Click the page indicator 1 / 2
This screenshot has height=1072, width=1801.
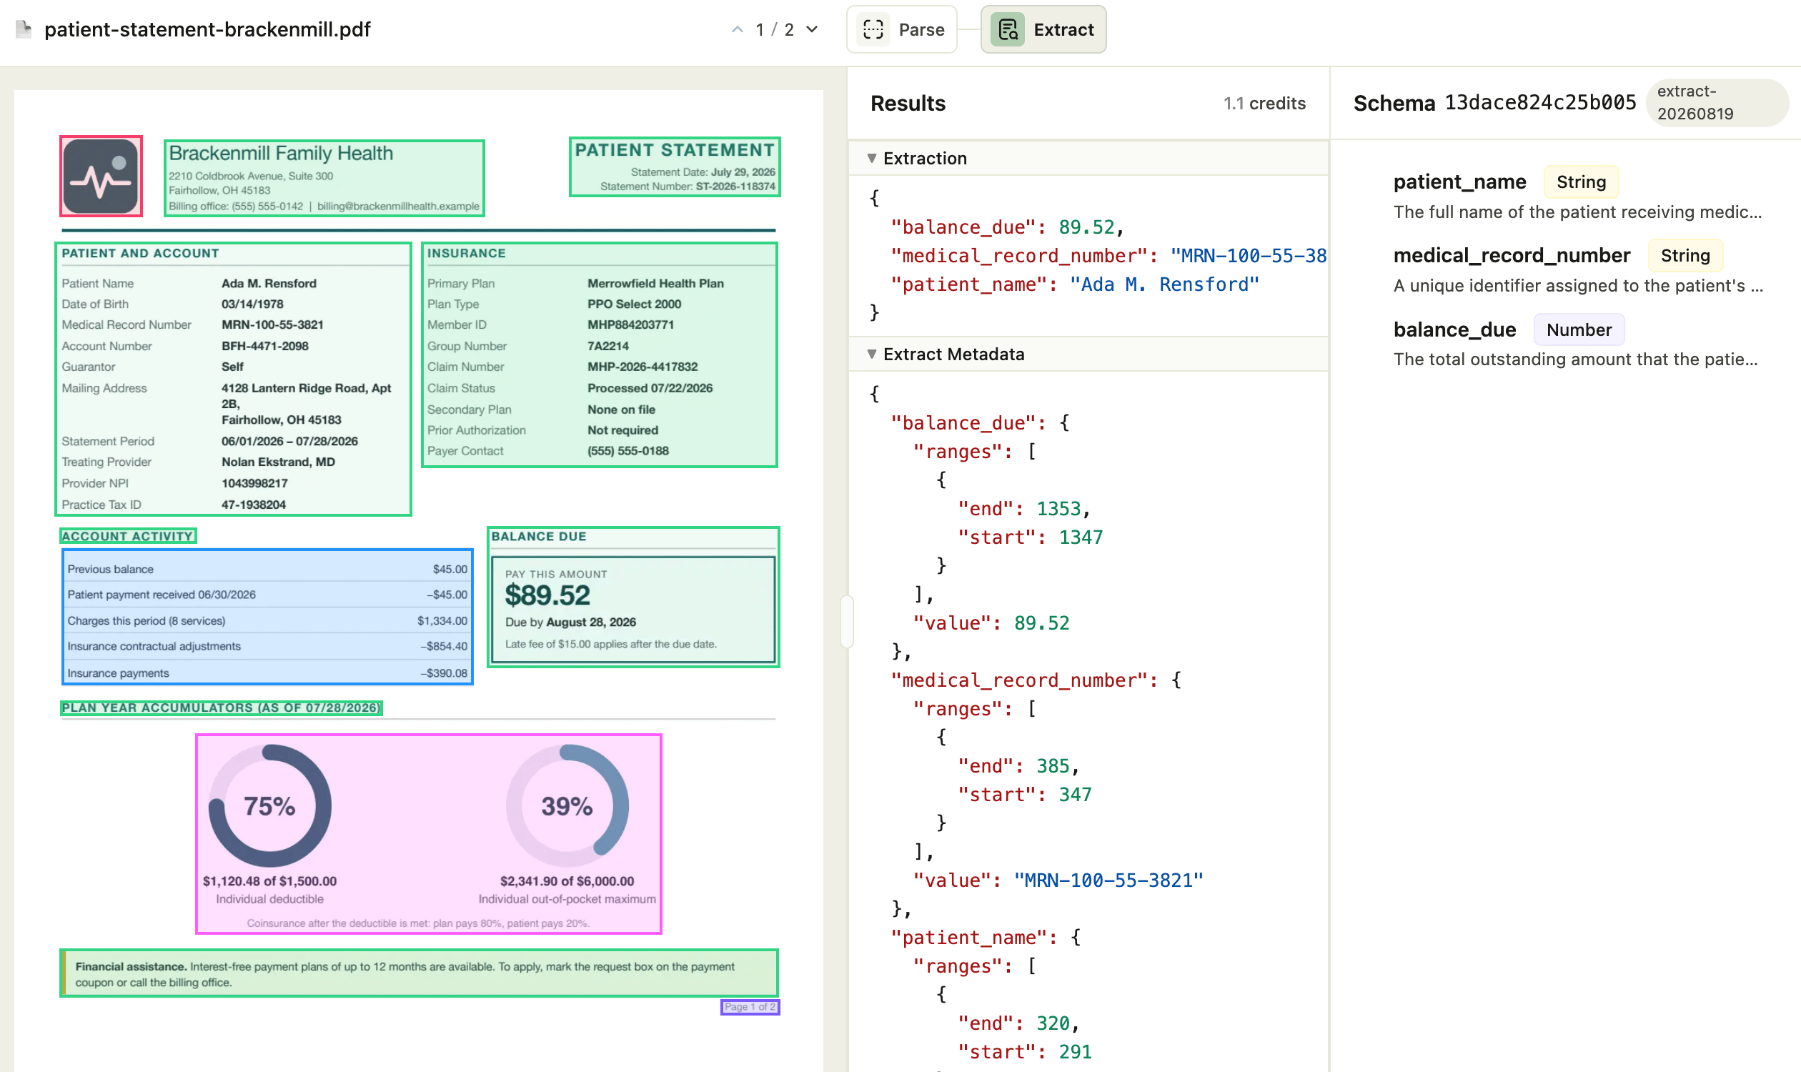point(775,29)
